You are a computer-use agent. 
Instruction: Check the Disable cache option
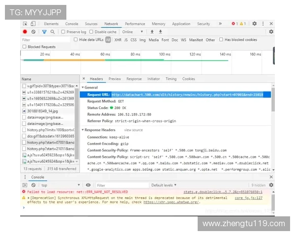click(91, 32)
